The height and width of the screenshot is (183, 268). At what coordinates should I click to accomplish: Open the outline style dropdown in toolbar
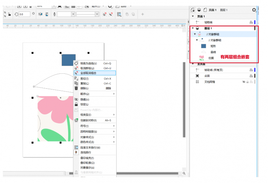[x=98, y=14]
